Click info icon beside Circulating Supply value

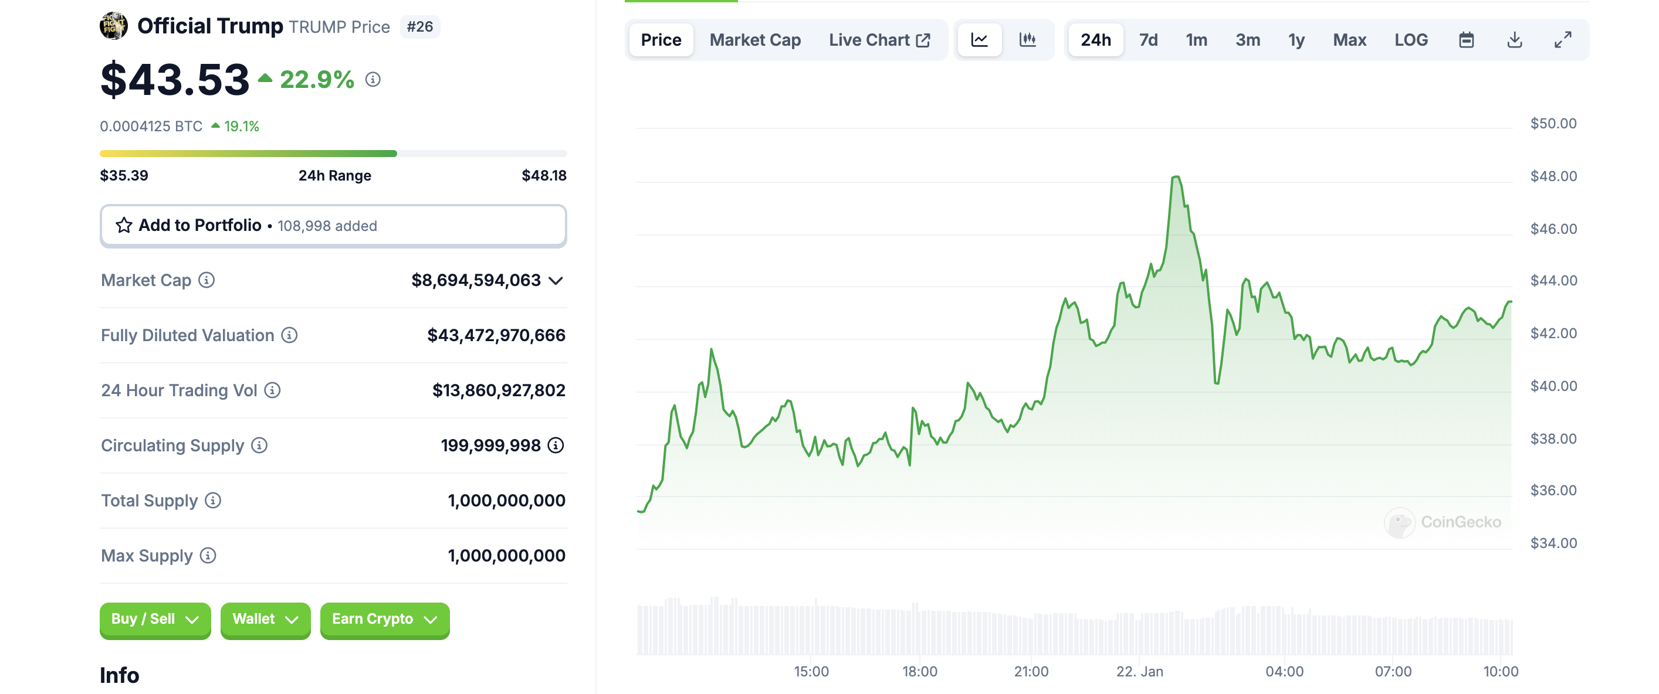pos(556,445)
